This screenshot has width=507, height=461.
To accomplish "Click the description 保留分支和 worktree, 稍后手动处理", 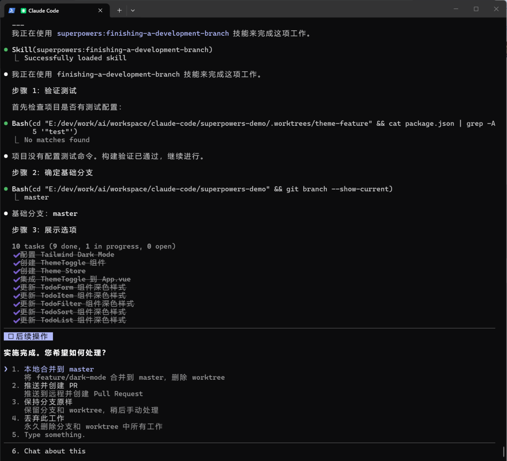I will (91, 410).
